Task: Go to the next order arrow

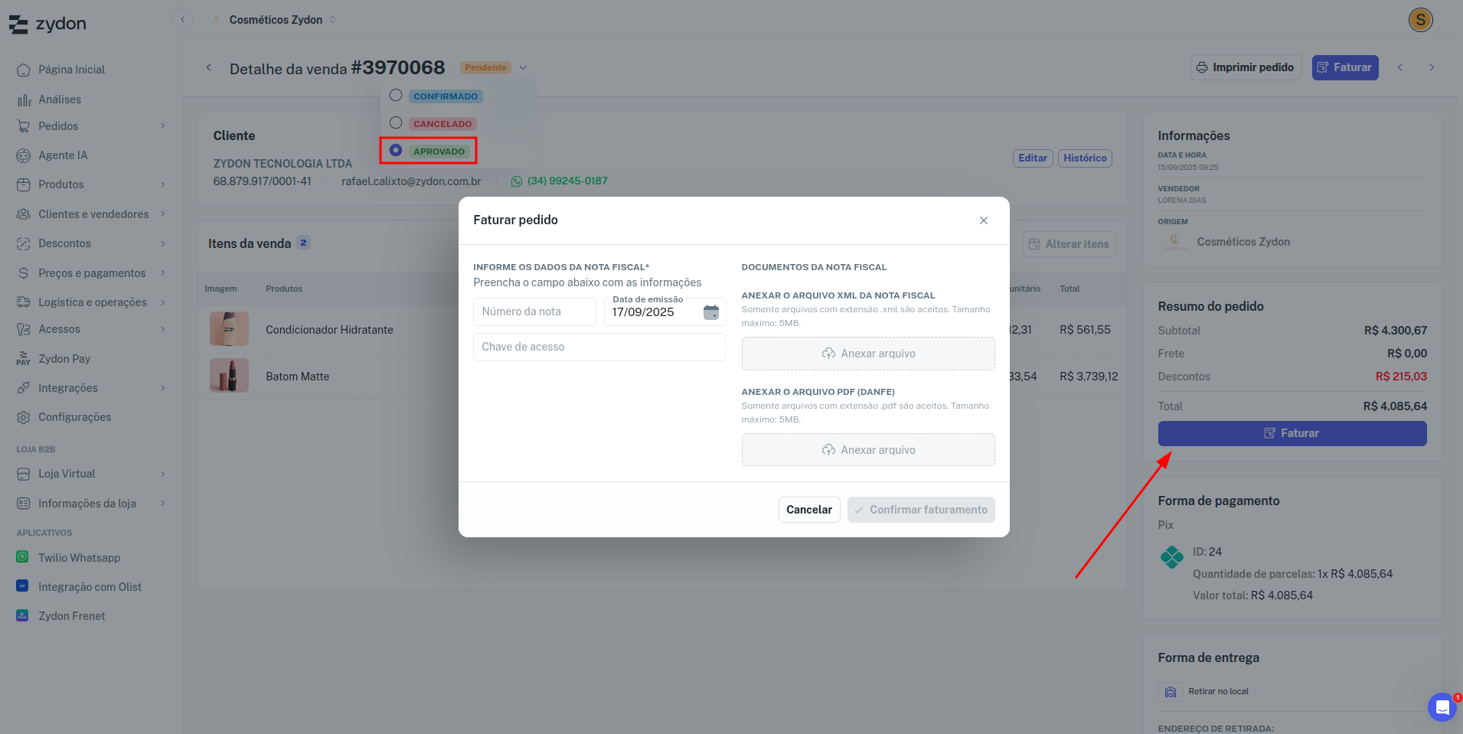Action: pos(1432,67)
